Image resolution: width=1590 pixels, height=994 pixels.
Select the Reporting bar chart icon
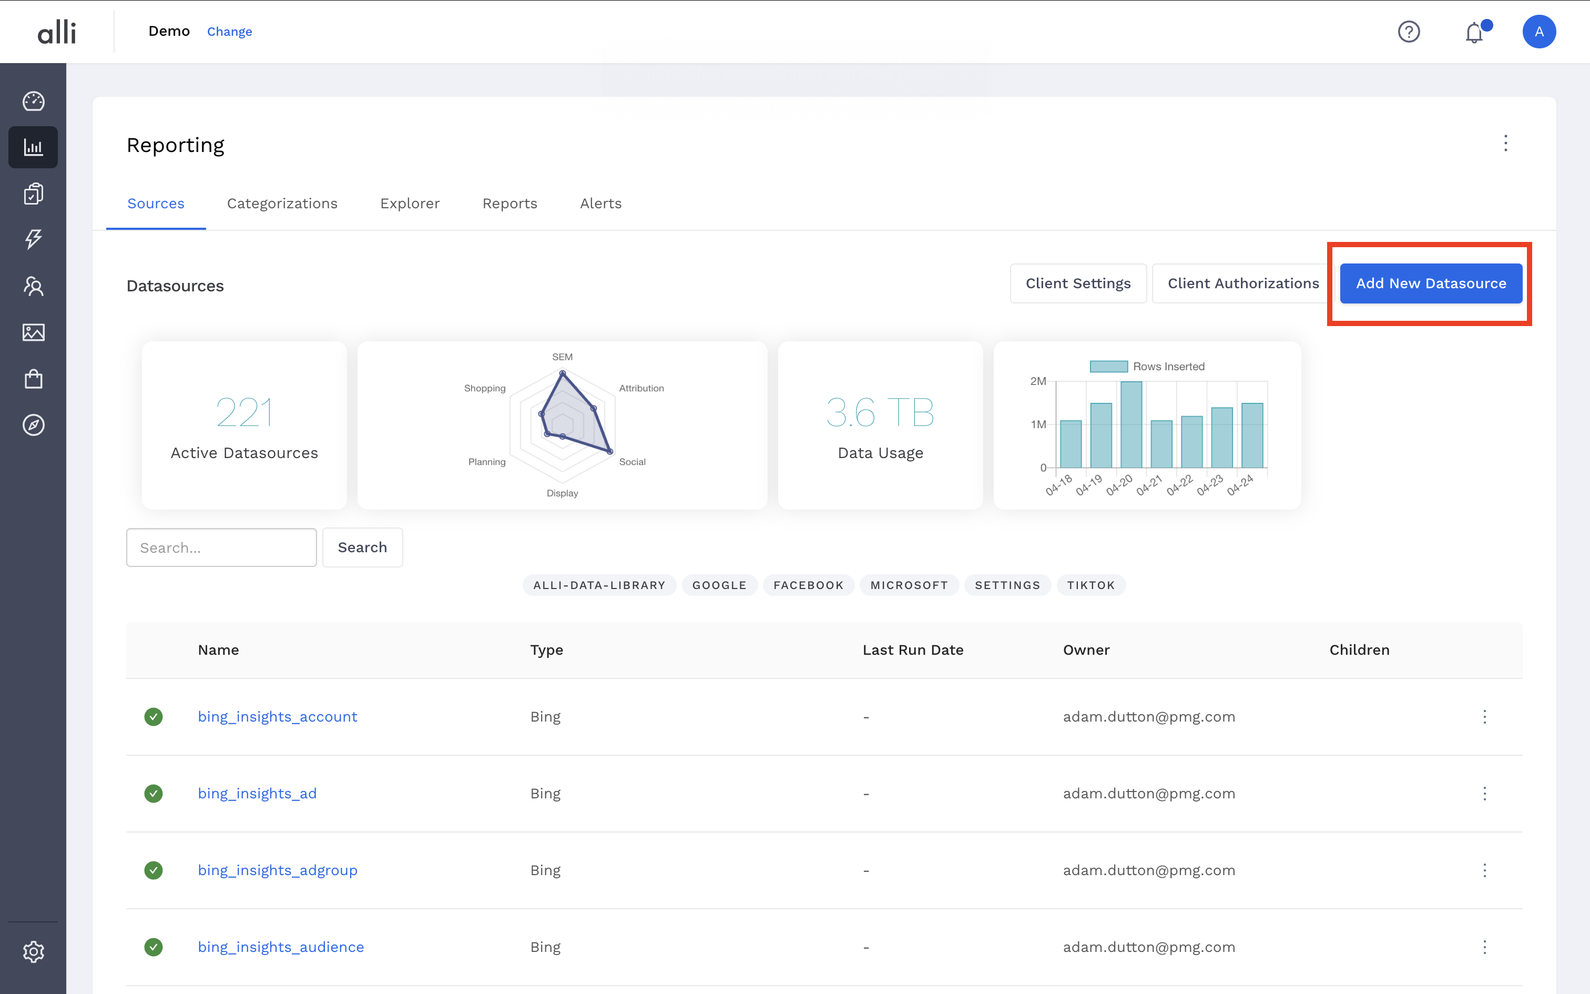coord(33,147)
